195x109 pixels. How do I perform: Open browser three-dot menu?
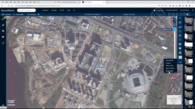[193, 6]
